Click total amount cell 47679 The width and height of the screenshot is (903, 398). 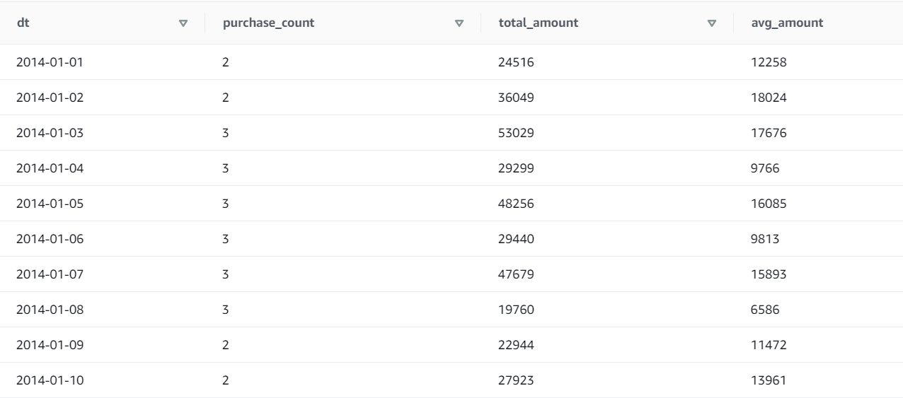click(515, 274)
